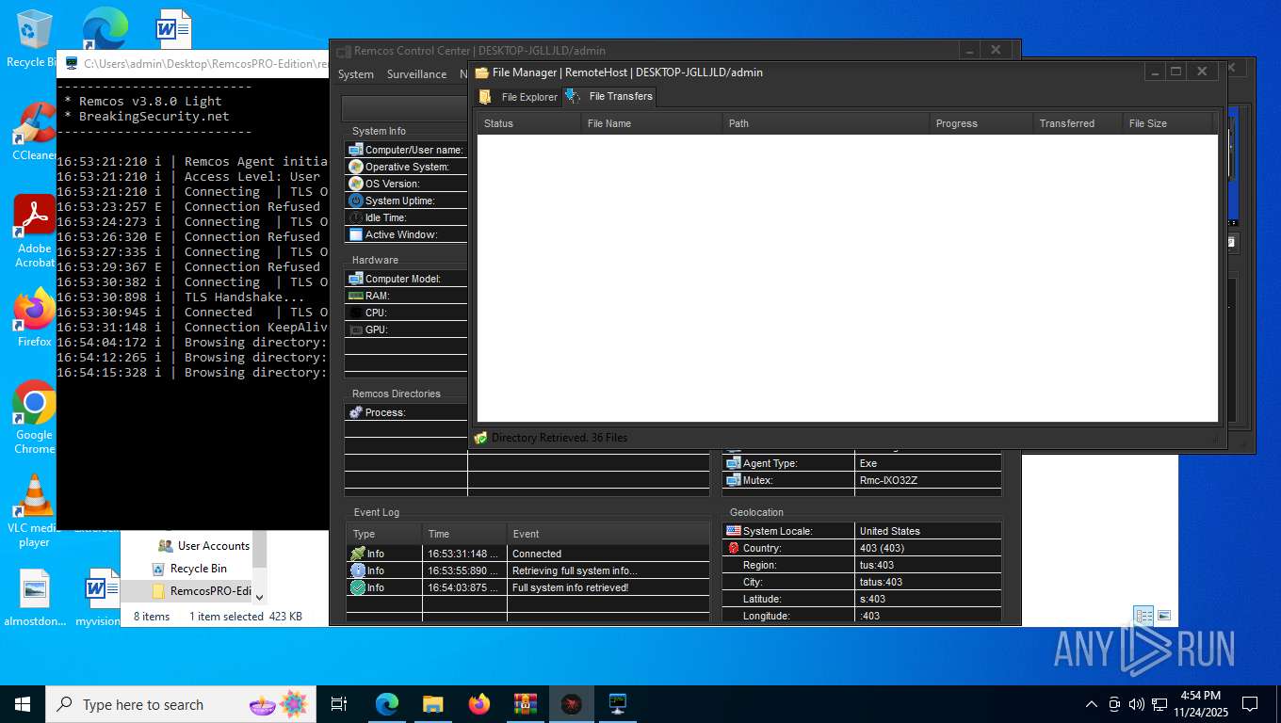Click the System Uptime power icon
Screen dimensions: 1281x723
click(x=355, y=201)
